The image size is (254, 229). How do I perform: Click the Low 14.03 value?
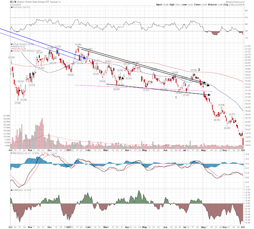(187, 4)
